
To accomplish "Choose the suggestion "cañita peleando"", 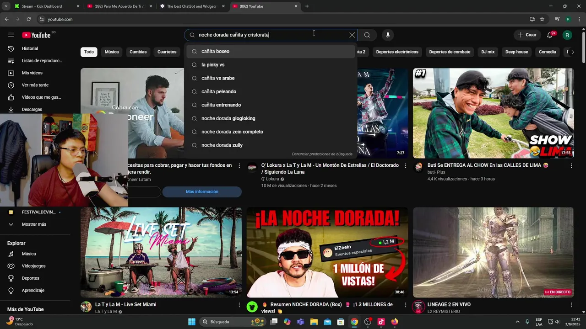I will pos(271,92).
